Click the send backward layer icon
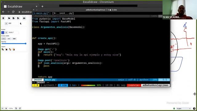Image resolution: width=197 pixels, height=111 pixels. (x=6, y=49)
